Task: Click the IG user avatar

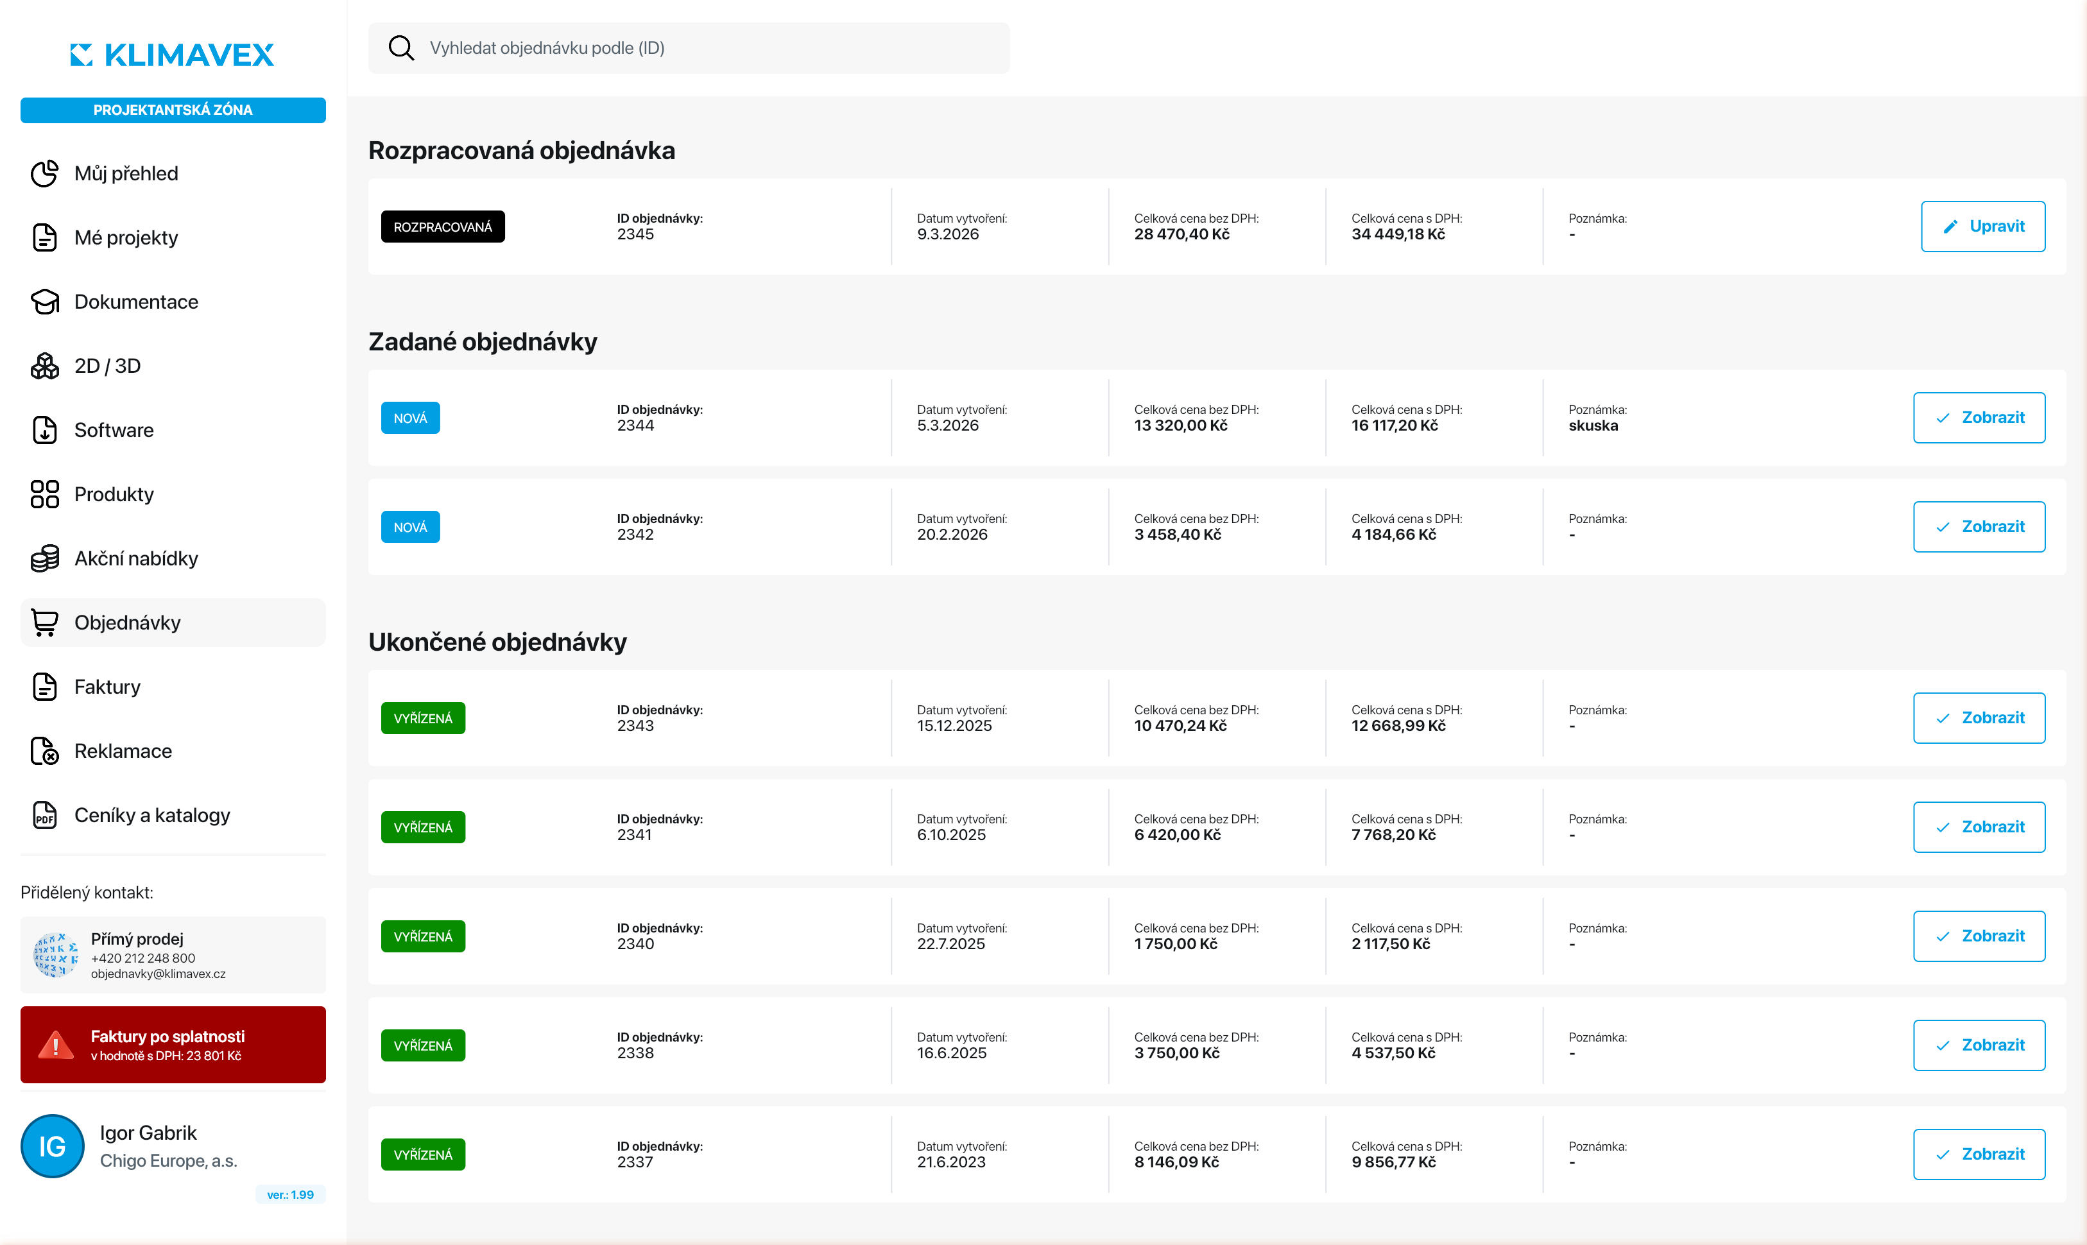Action: coord(52,1146)
